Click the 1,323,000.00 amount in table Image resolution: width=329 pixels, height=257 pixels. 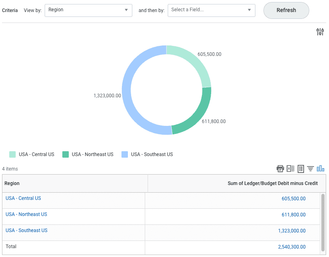(292, 231)
